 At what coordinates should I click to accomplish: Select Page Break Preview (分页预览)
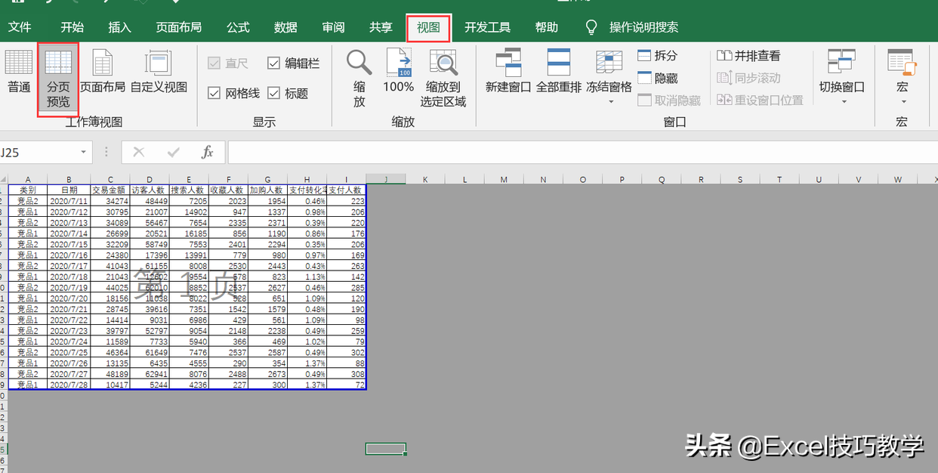[58, 79]
